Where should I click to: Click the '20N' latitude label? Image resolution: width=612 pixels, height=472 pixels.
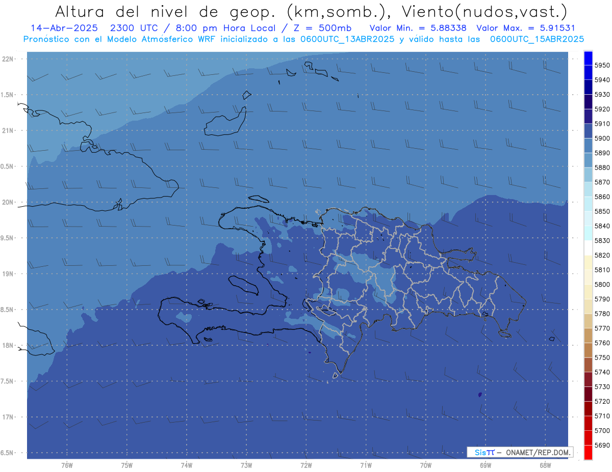8,202
